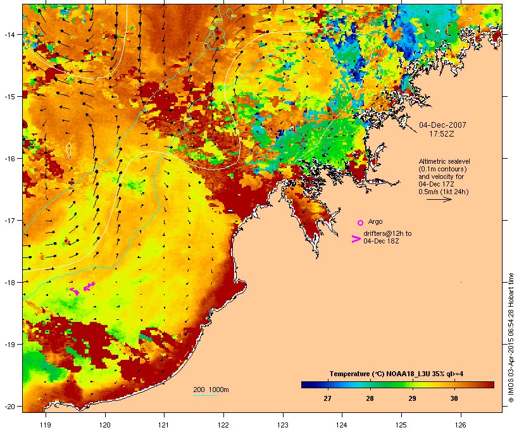Click the latitude label '-16'
519x430 pixels.
10,159
